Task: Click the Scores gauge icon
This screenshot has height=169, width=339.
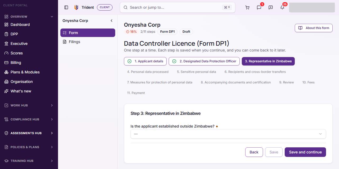Action: pyautogui.click(x=6, y=53)
